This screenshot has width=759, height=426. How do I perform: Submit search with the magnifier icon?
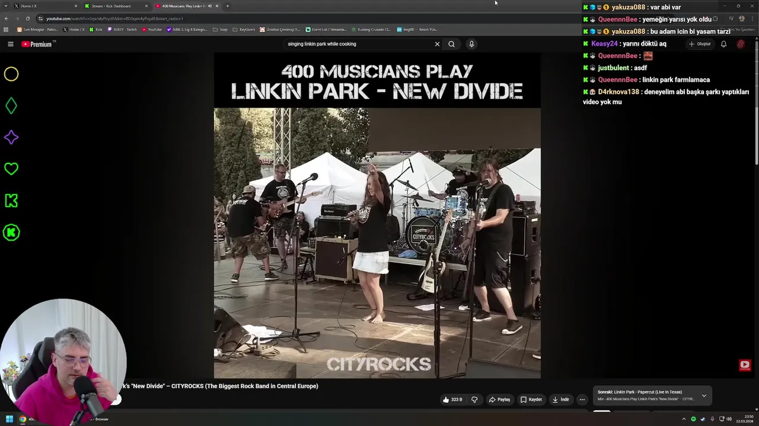(x=451, y=44)
